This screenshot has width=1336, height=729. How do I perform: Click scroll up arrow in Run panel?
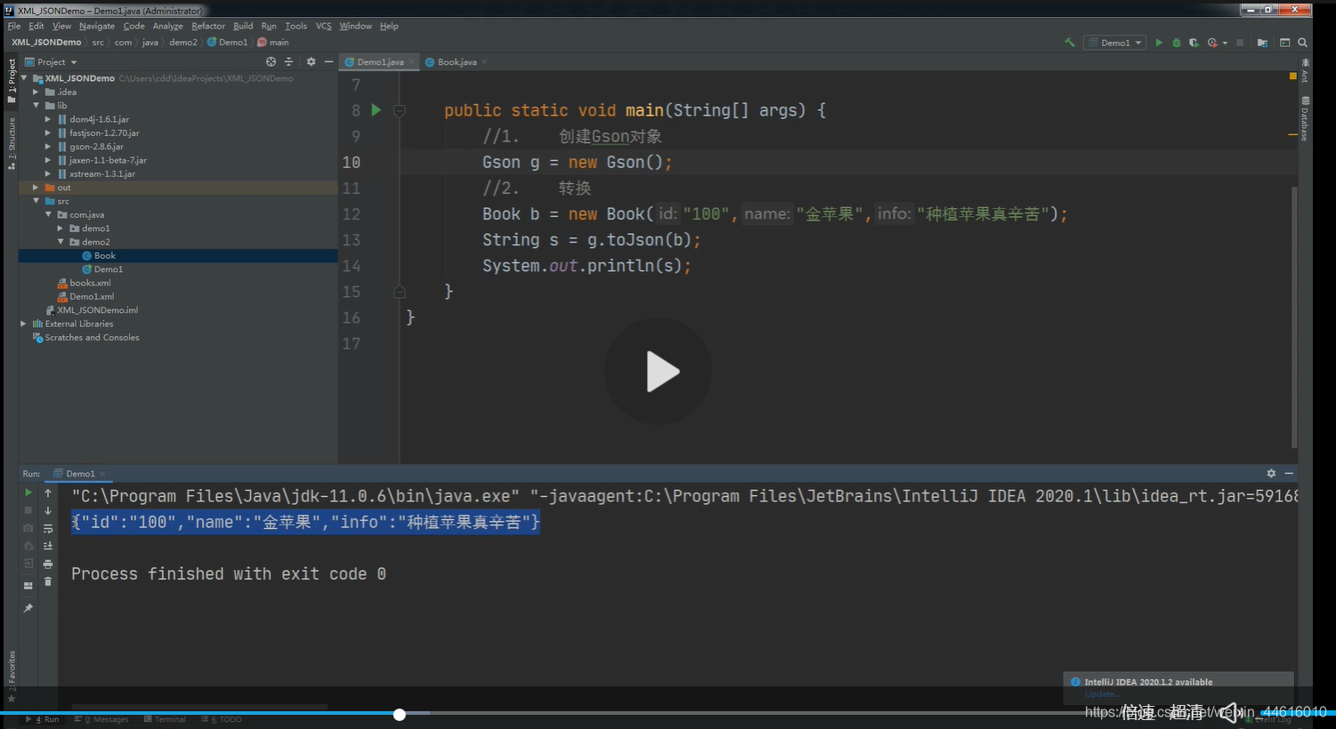pyautogui.click(x=48, y=493)
